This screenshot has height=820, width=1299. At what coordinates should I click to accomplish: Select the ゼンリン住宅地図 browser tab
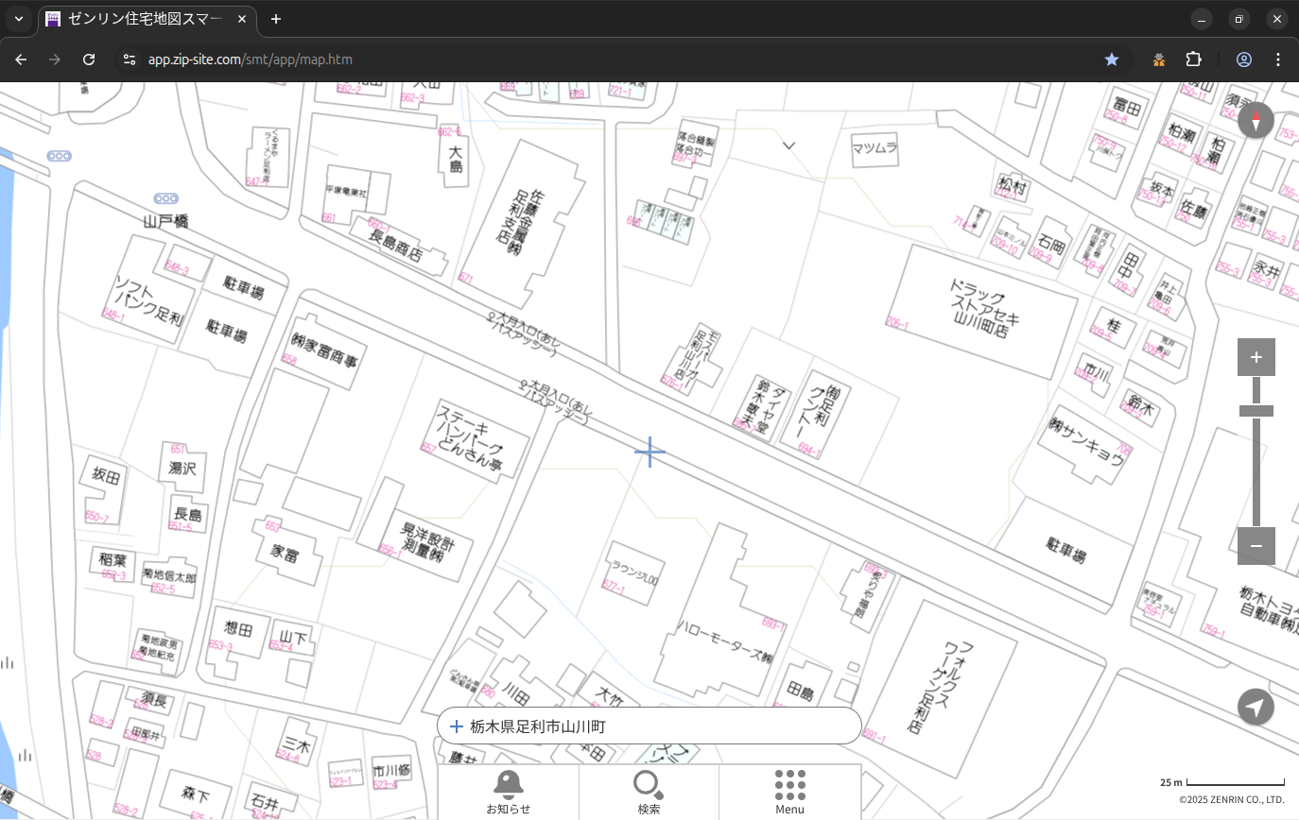(147, 19)
